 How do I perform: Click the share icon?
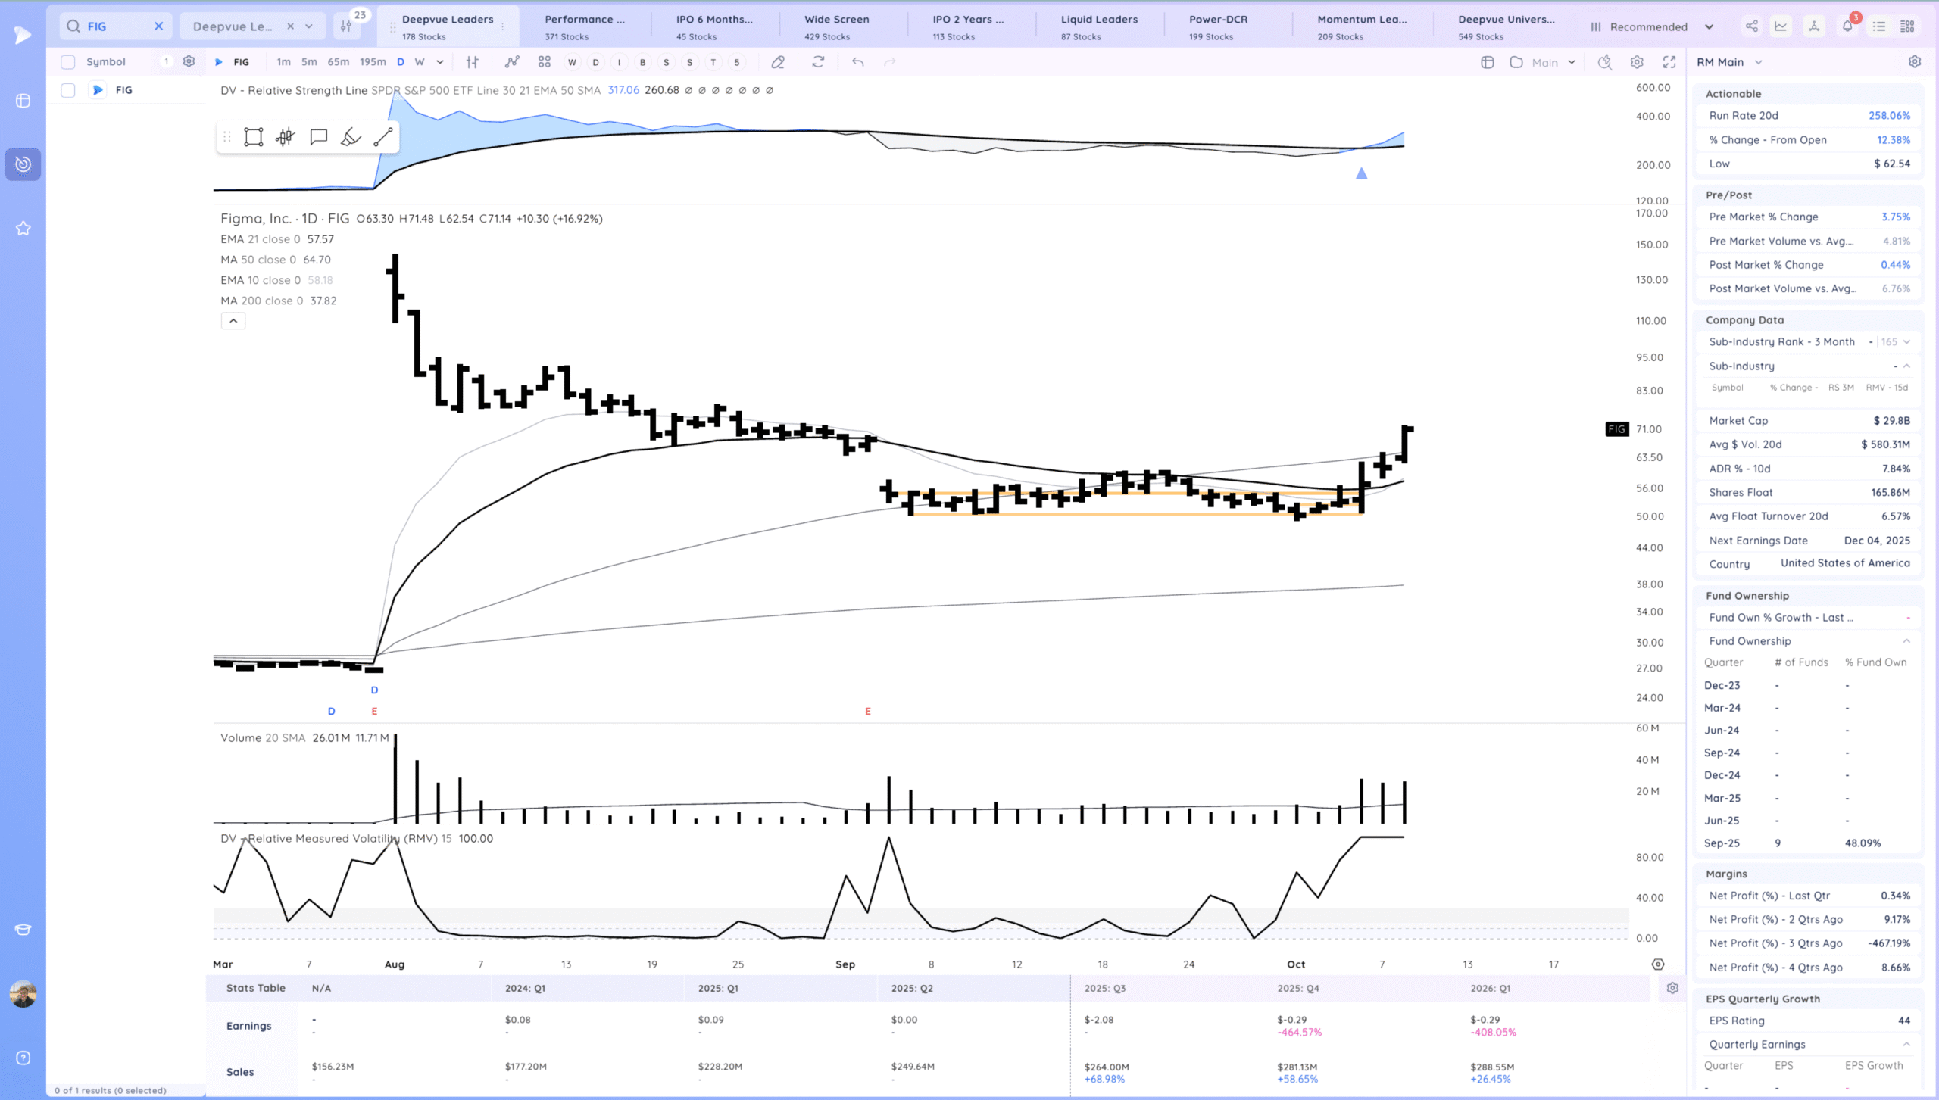pos(1751,26)
